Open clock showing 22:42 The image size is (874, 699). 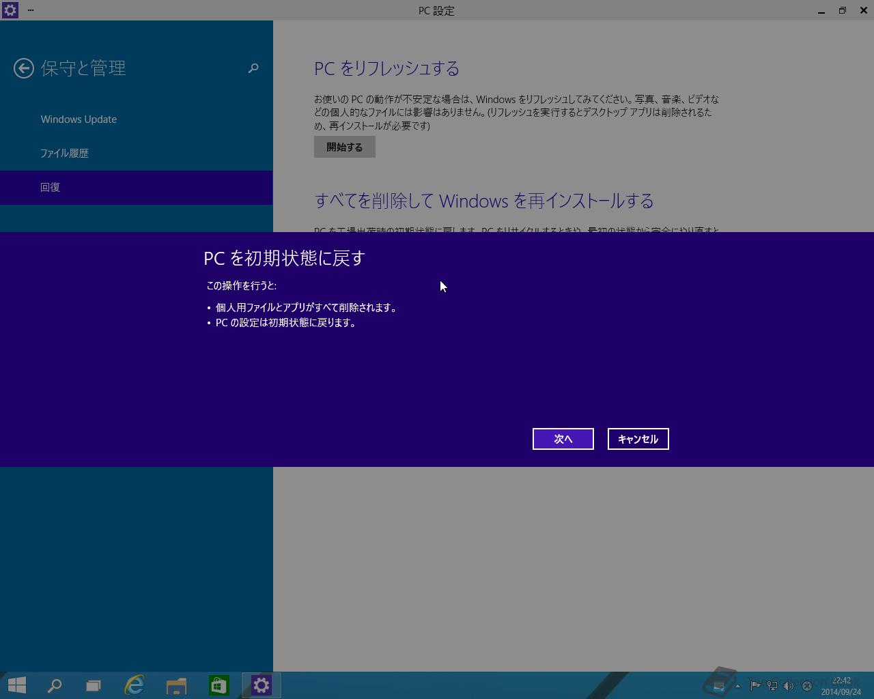(x=841, y=685)
